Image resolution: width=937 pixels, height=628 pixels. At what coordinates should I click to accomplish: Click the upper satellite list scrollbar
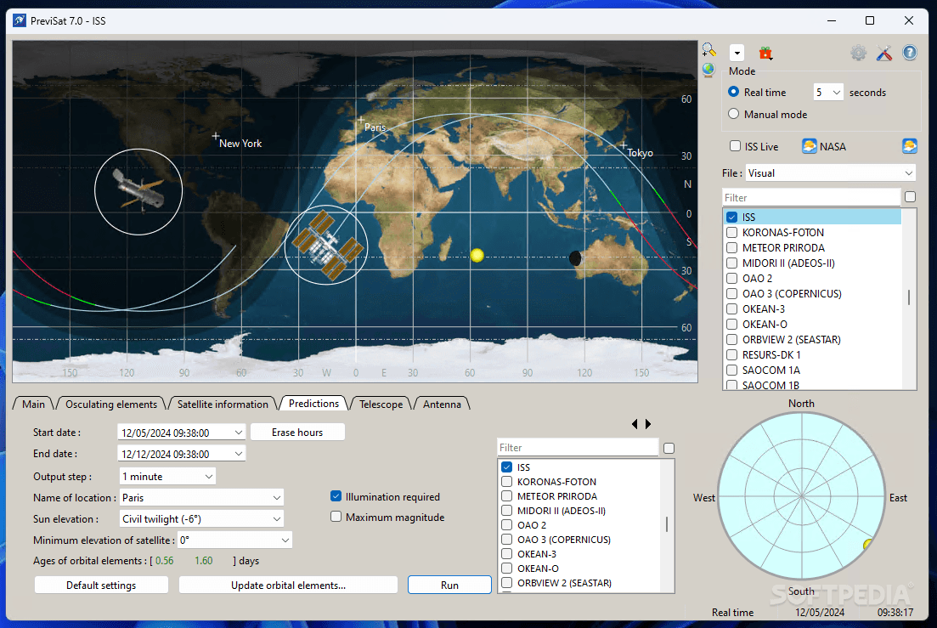[x=909, y=299]
